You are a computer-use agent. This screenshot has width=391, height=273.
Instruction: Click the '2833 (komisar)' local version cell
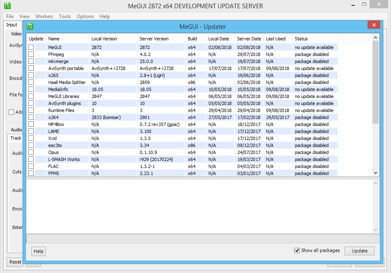pyautogui.click(x=106, y=117)
